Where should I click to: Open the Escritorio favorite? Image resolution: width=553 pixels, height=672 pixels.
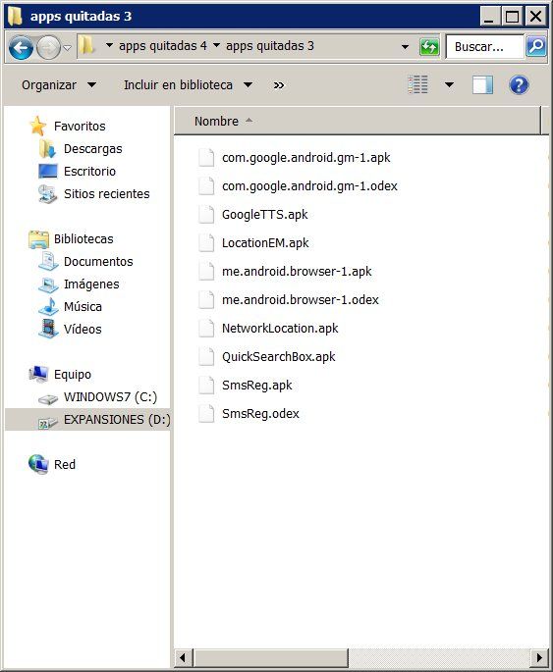coord(89,172)
